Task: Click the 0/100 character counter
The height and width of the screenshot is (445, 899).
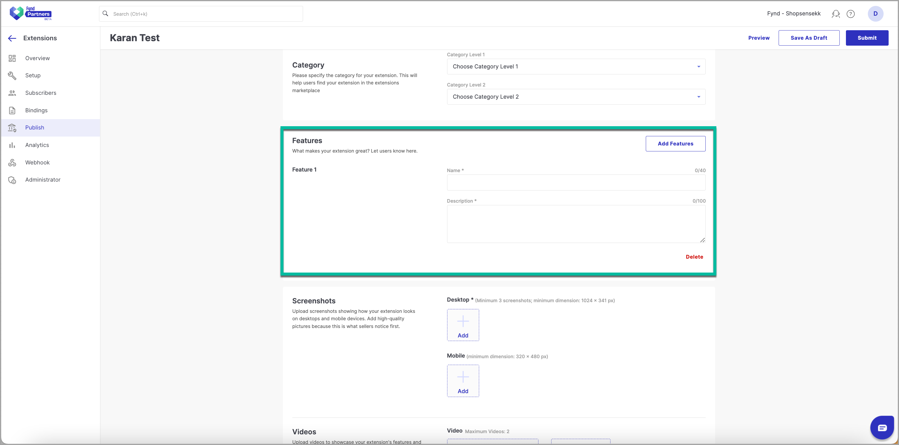Action: coord(699,201)
